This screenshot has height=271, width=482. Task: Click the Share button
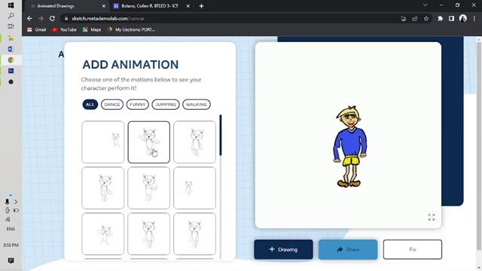coord(348,249)
